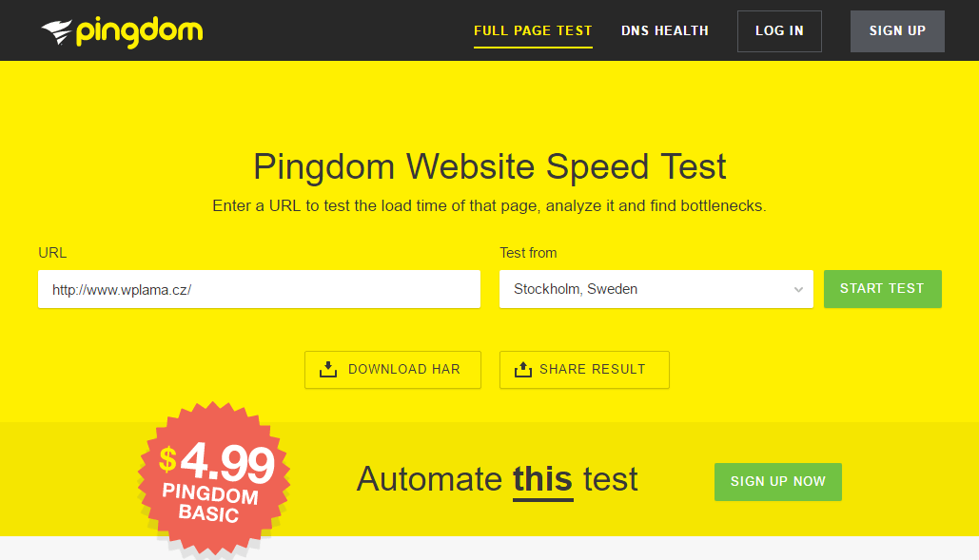
Task: Click the Test from label
Action: [x=528, y=253]
